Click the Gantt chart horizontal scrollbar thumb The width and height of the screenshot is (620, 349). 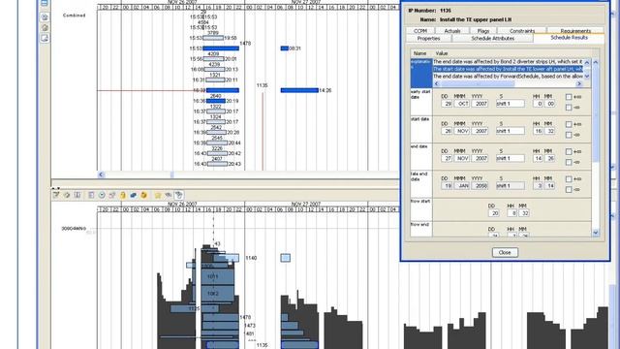tap(172, 174)
